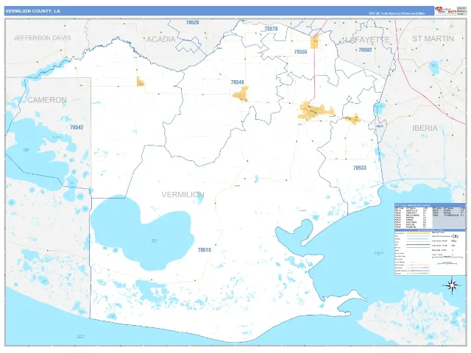This screenshot has height=353, width=471.
Task: Click the pink highway legend swatch
Action: (418, 268)
